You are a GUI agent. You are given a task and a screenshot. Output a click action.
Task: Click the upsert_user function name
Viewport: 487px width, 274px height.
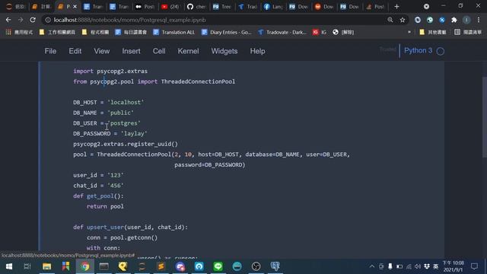(105, 227)
